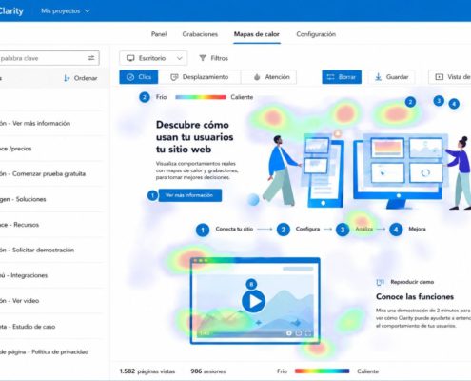
Task: Click the '986 sesiones' stat
Action: pyautogui.click(x=208, y=371)
